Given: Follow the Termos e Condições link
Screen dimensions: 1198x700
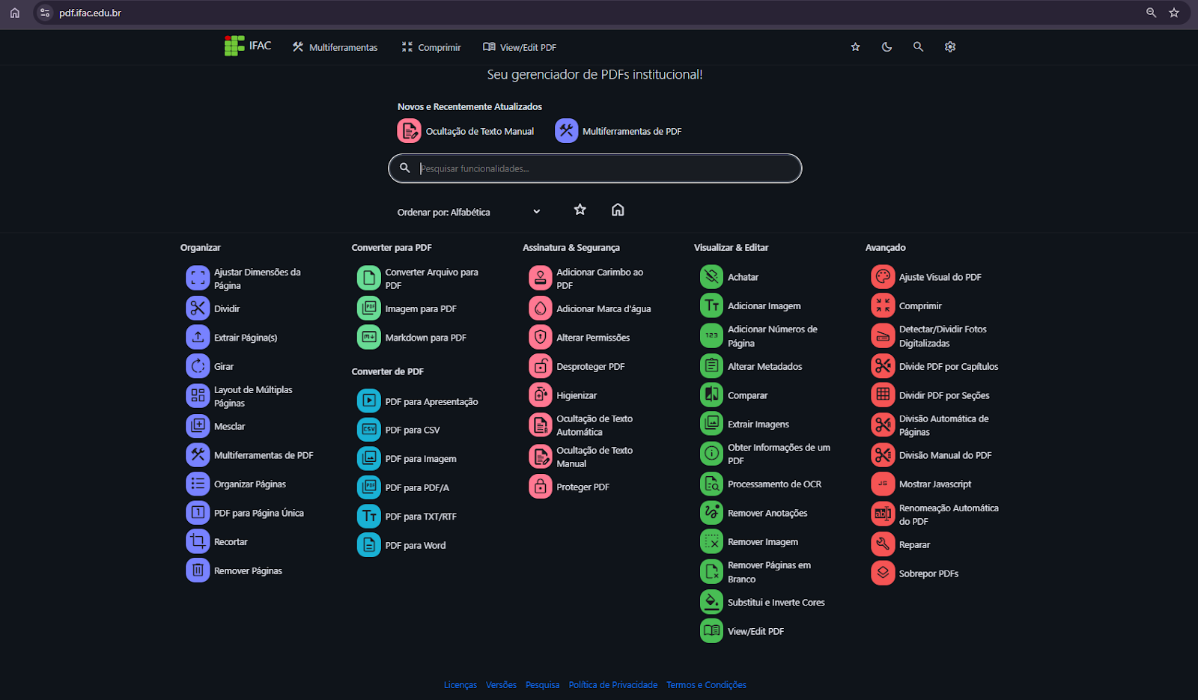Looking at the screenshot, I should [x=706, y=685].
